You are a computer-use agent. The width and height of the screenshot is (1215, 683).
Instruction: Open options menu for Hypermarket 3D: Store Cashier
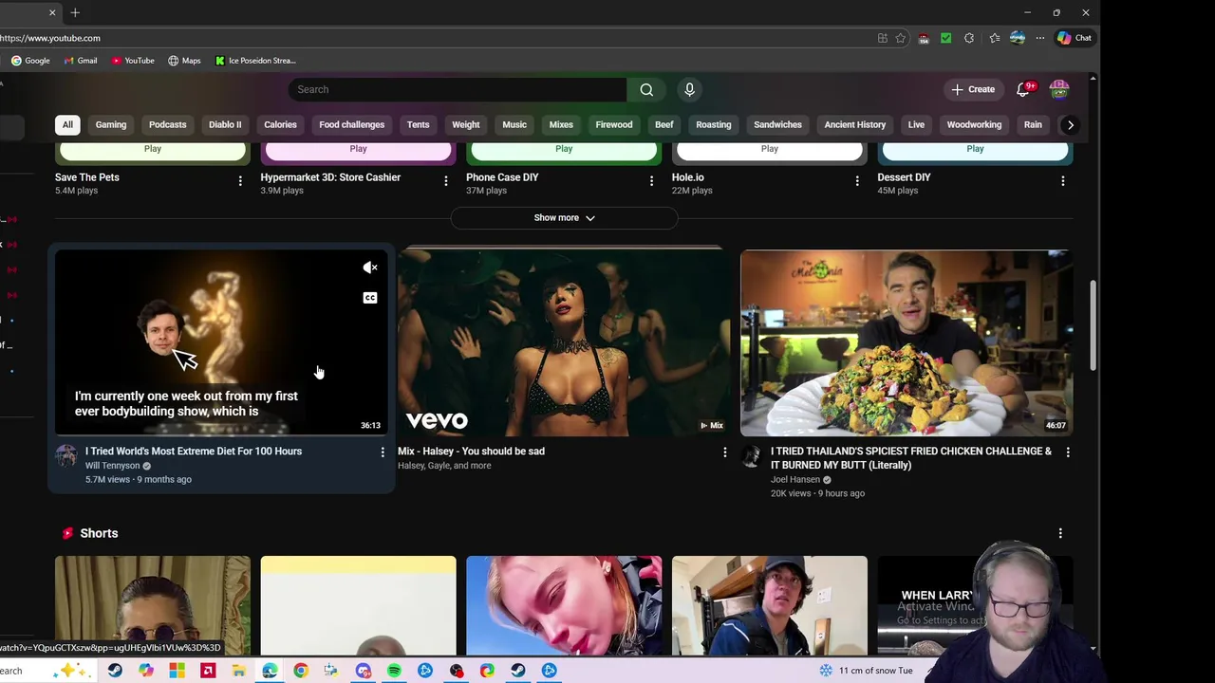(446, 180)
